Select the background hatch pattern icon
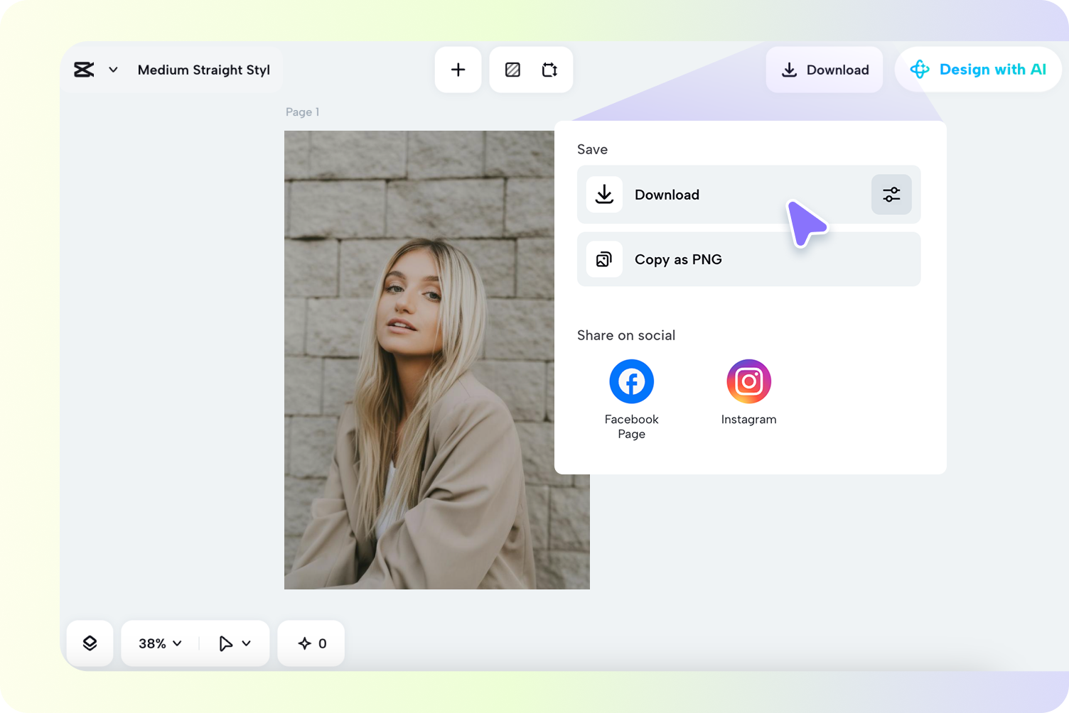The height and width of the screenshot is (713, 1069). 512,70
